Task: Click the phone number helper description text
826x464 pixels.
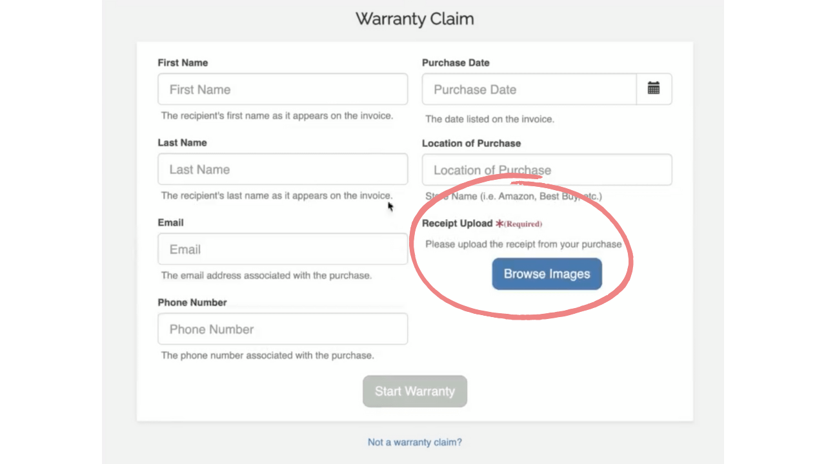Action: pyautogui.click(x=267, y=355)
